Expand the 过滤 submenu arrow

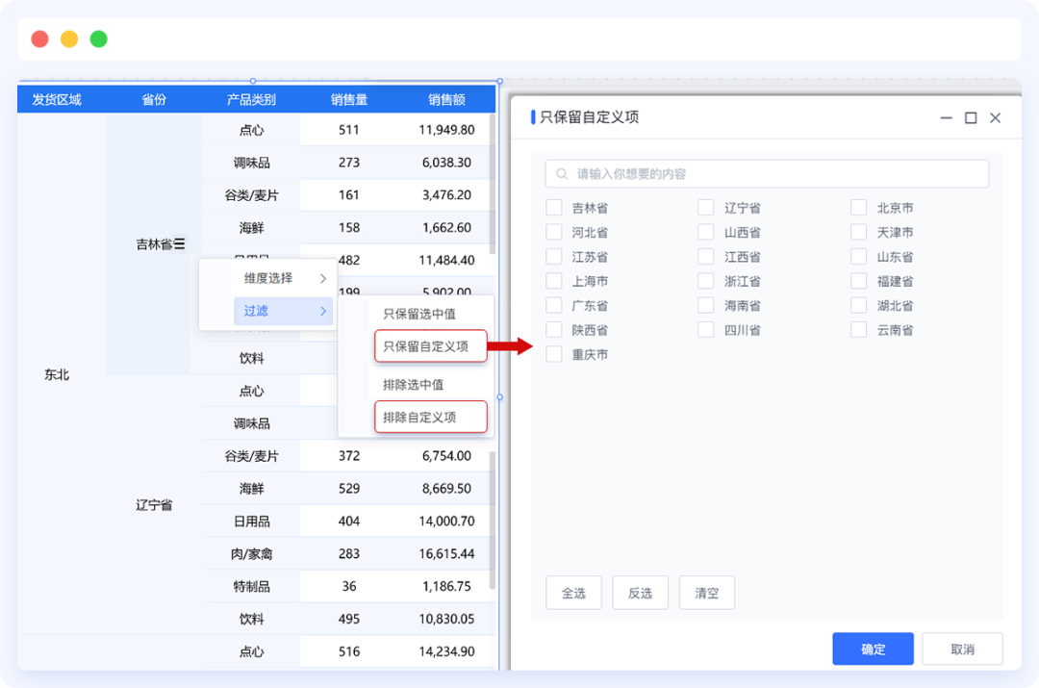pos(323,311)
